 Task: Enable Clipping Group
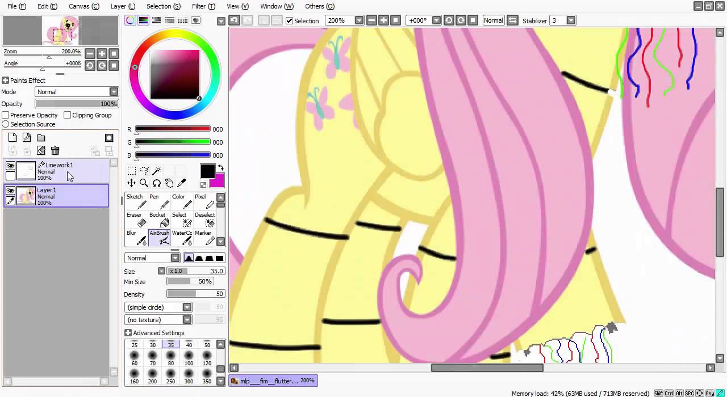point(68,115)
